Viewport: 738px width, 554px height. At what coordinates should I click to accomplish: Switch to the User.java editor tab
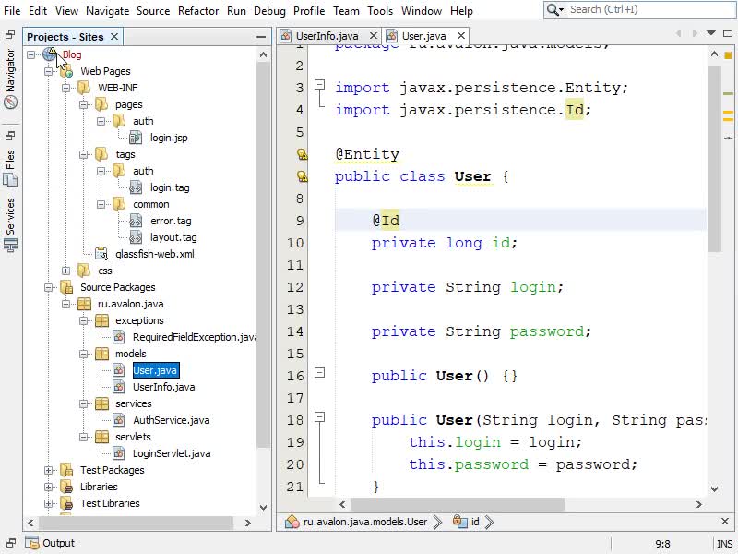point(423,36)
